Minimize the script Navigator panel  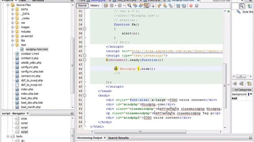click(72, 113)
